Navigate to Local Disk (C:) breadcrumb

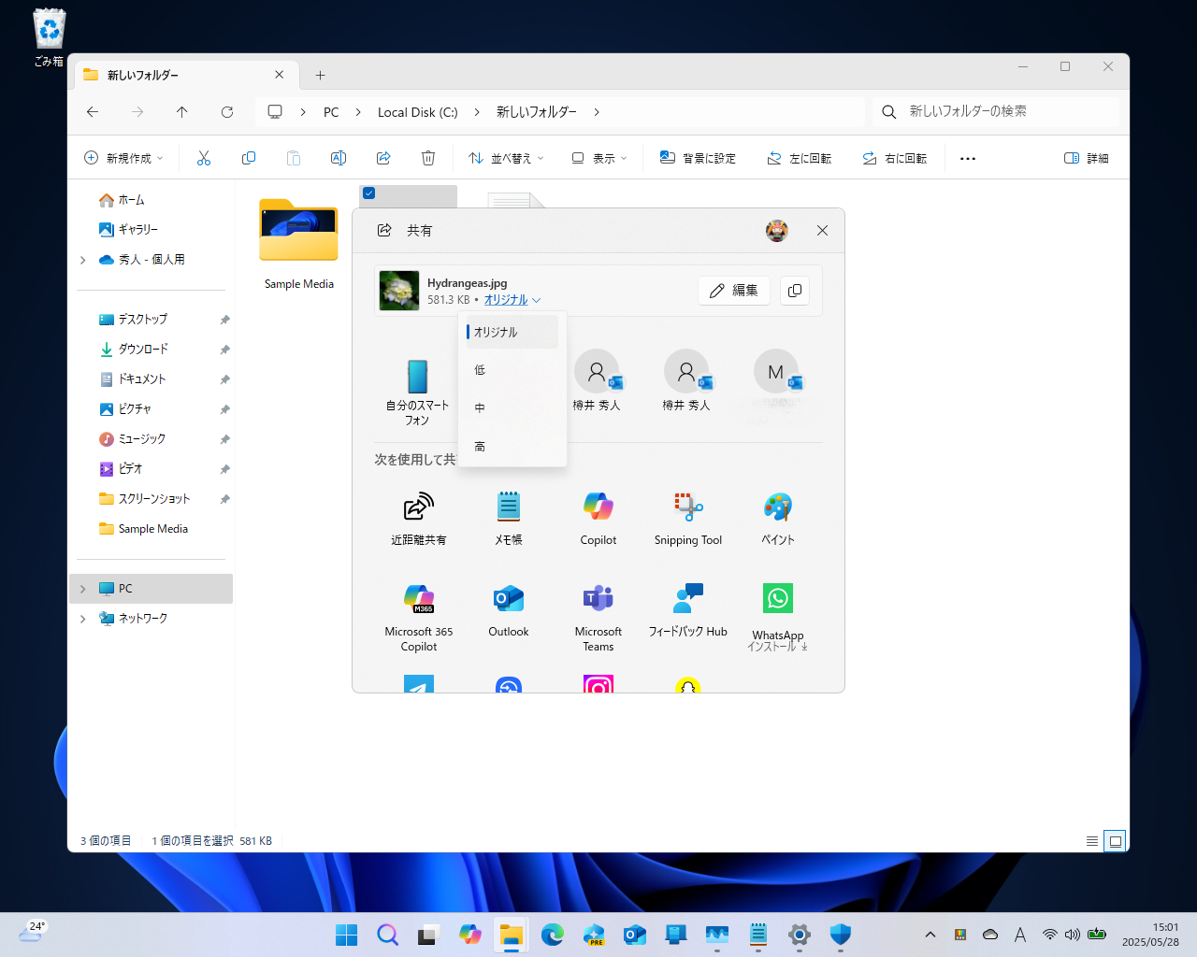click(417, 111)
